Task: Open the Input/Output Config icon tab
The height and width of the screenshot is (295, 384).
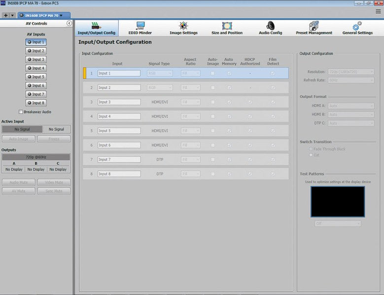Action: [x=97, y=28]
